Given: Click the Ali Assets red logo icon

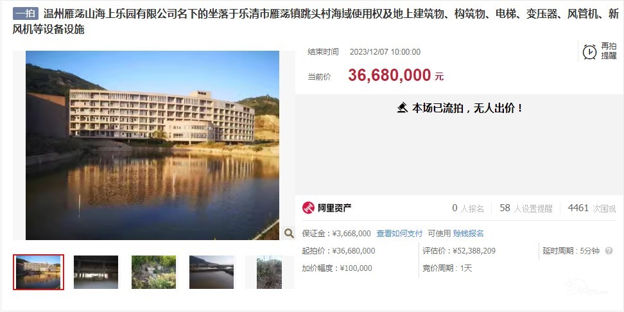Looking at the screenshot, I should [x=308, y=208].
